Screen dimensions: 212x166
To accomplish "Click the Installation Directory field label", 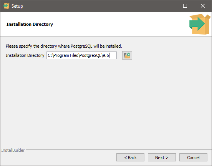I will (x=25, y=55).
